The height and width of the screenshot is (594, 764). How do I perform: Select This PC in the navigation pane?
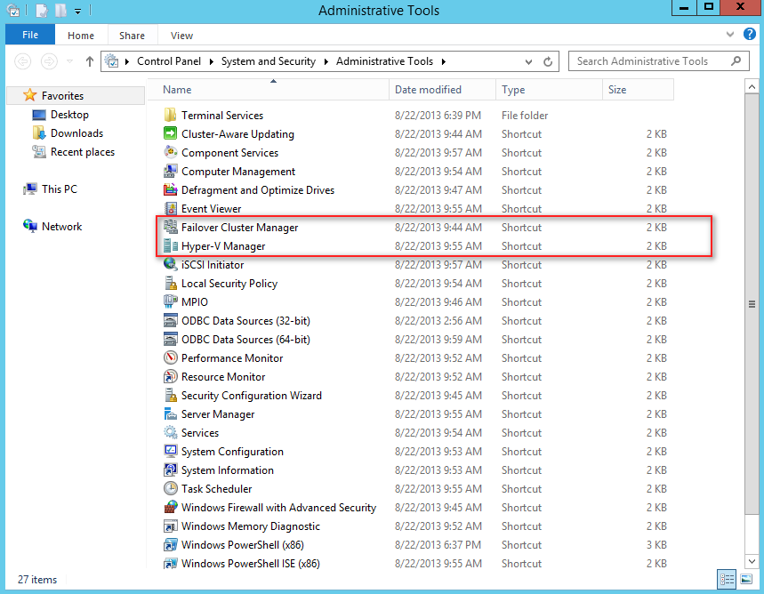point(60,189)
